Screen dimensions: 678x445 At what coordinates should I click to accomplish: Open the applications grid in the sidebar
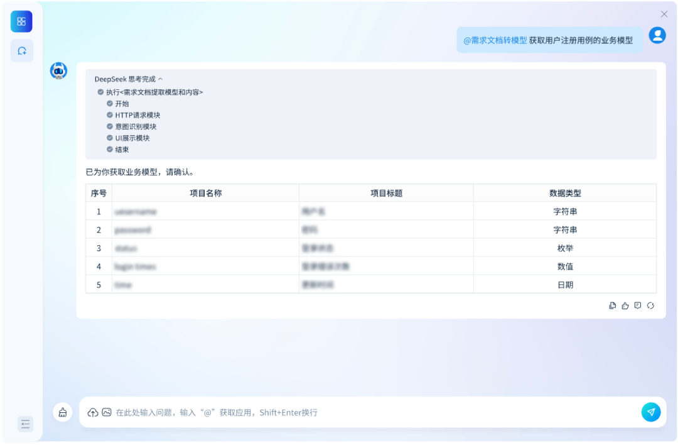pyautogui.click(x=21, y=21)
